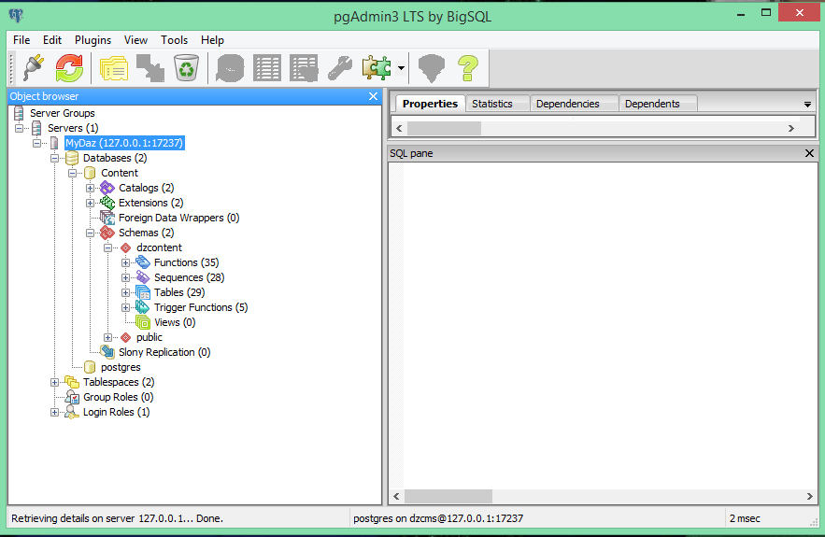
Task: Open the plugins dropdown arrow beside the puzzle icon
Action: point(401,68)
